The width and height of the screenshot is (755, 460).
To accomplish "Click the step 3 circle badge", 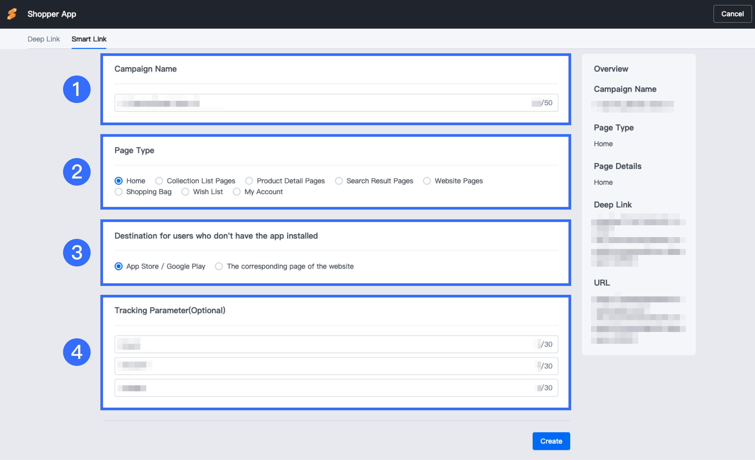I will click(77, 253).
